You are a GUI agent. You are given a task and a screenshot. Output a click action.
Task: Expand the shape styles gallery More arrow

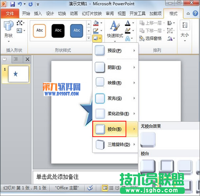pos(89,38)
